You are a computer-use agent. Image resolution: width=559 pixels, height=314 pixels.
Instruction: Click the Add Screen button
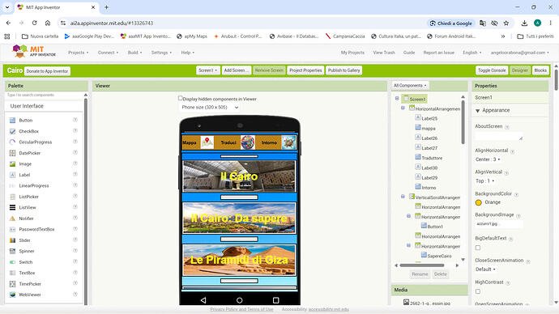236,70
